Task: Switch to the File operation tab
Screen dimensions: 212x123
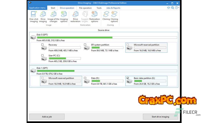Action: tap(85, 8)
